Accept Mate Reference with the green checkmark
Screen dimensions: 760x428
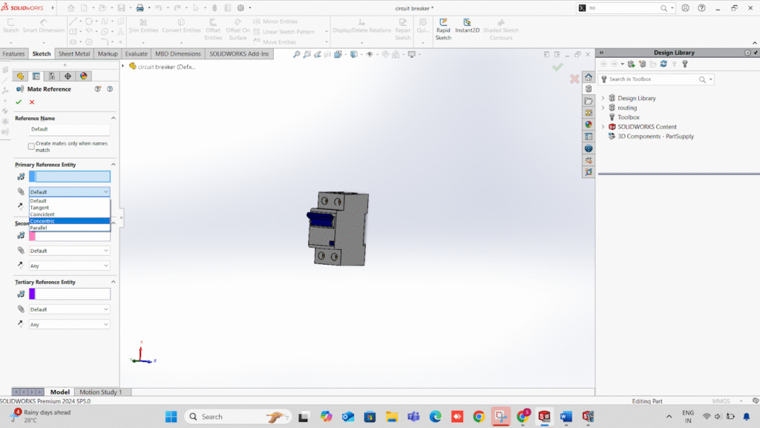click(19, 102)
